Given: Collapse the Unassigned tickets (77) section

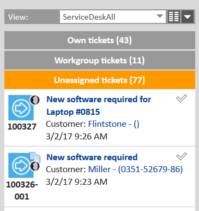Looking at the screenshot, I should (x=100, y=80).
